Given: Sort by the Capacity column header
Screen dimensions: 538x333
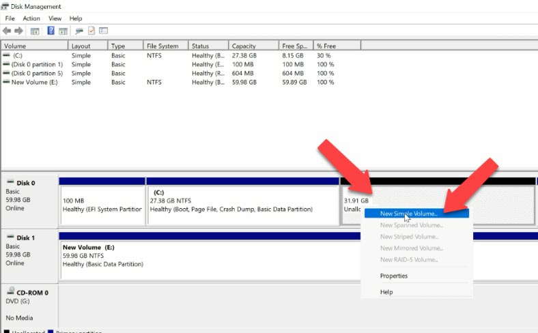Looking at the screenshot, I should tap(253, 46).
